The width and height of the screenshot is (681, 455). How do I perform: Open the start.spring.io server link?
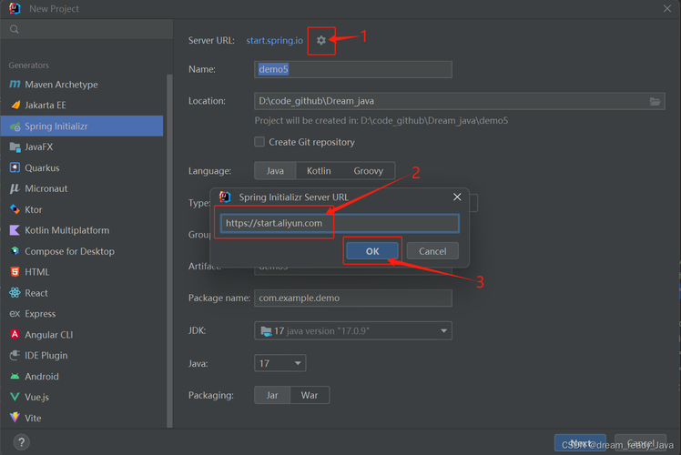click(x=274, y=41)
